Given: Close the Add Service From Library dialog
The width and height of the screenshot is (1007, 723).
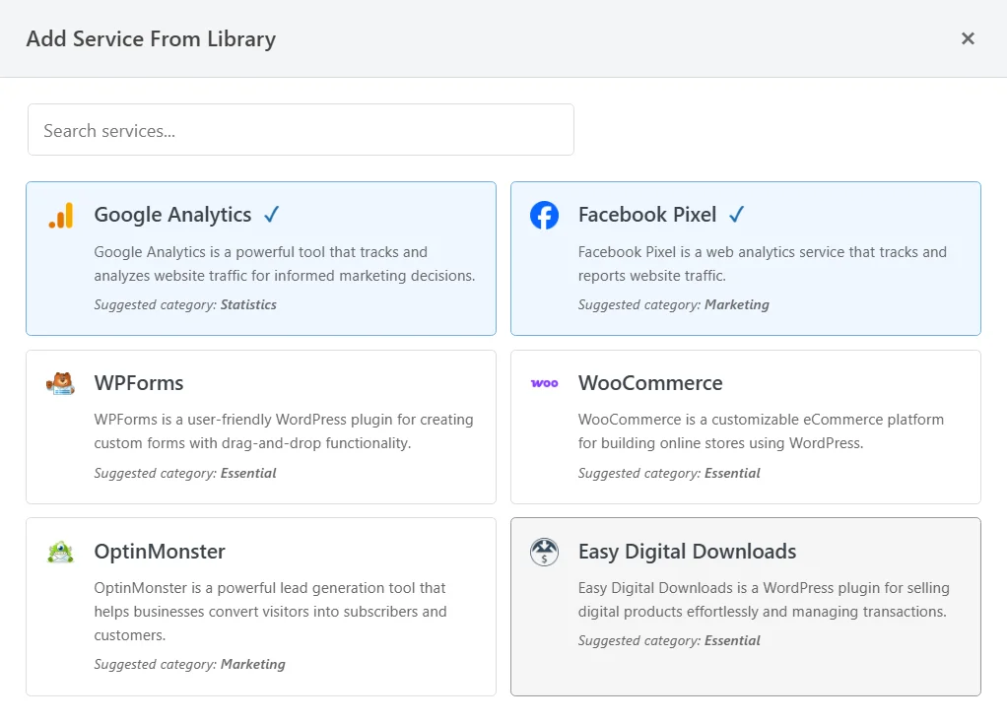Looking at the screenshot, I should point(968,38).
